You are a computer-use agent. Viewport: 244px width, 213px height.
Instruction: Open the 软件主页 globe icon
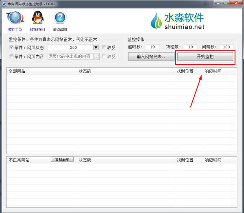pyautogui.click(x=15, y=19)
